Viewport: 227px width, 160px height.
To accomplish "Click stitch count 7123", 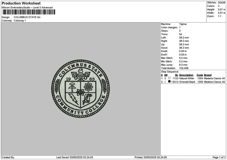I will point(175,78).
